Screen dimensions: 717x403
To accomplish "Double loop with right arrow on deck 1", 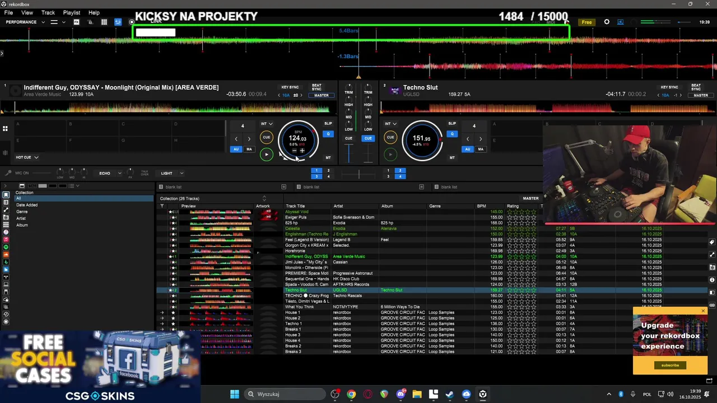I will (x=249, y=139).
